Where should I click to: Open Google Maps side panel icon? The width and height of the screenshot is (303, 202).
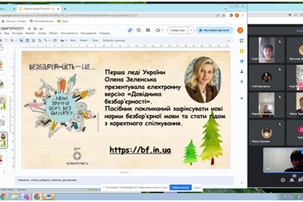click(x=241, y=82)
